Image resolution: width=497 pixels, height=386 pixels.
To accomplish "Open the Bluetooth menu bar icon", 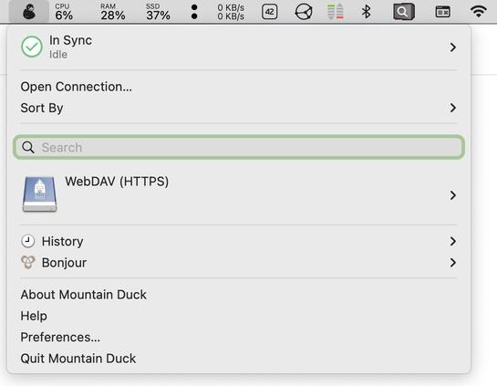I will pos(366,12).
